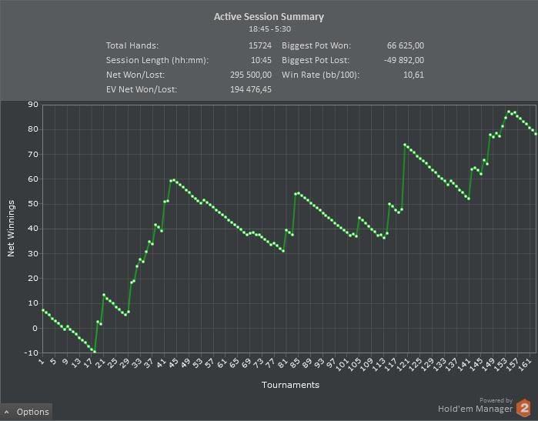Image resolution: width=538 pixels, height=421 pixels.
Task: Click the Biggest Pot Lost label
Action: click(316, 60)
